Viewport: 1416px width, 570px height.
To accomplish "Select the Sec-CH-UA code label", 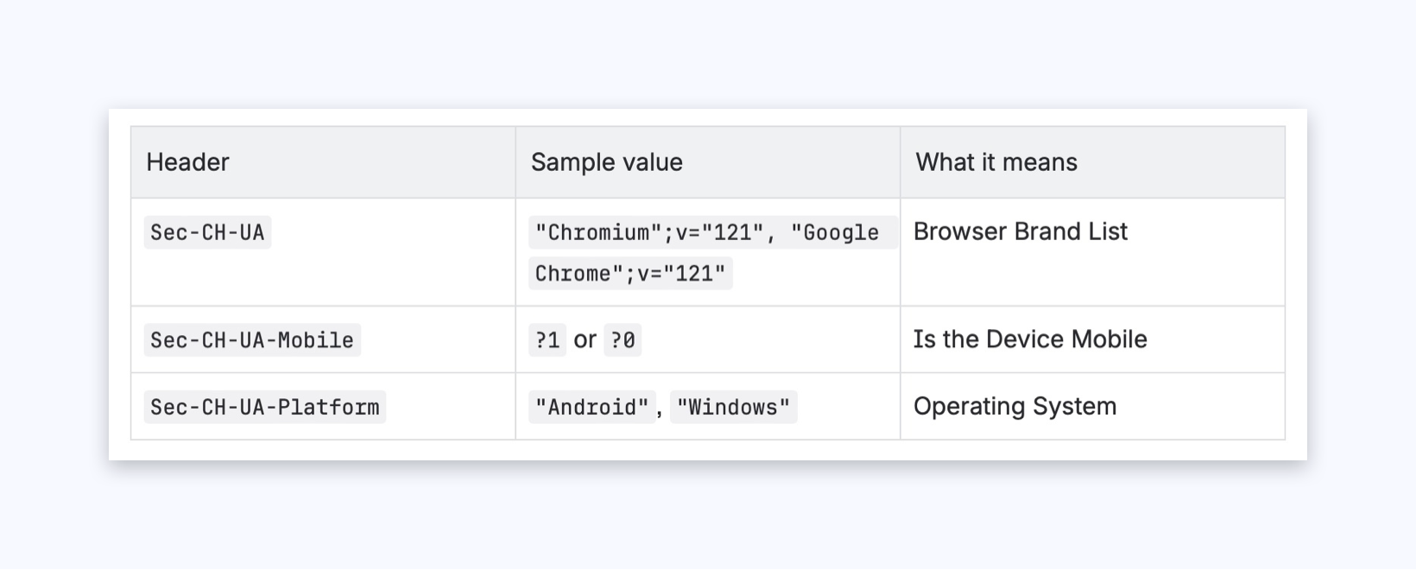I will point(207,232).
